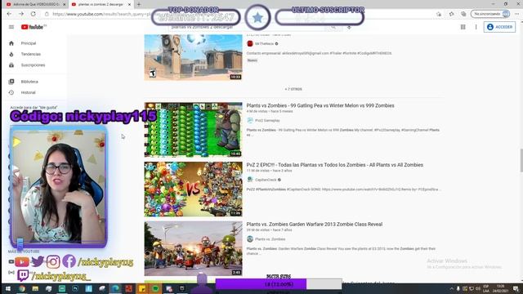Go back with the browser back arrow
This screenshot has width=523, height=294.
click(x=9, y=14)
